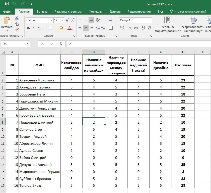This screenshot has height=193, width=211.
Task: Undo the last action
Action: click(x=14, y=4)
